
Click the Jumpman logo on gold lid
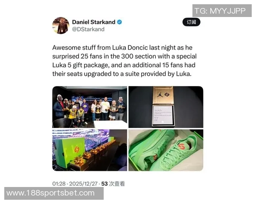[x=160, y=94]
